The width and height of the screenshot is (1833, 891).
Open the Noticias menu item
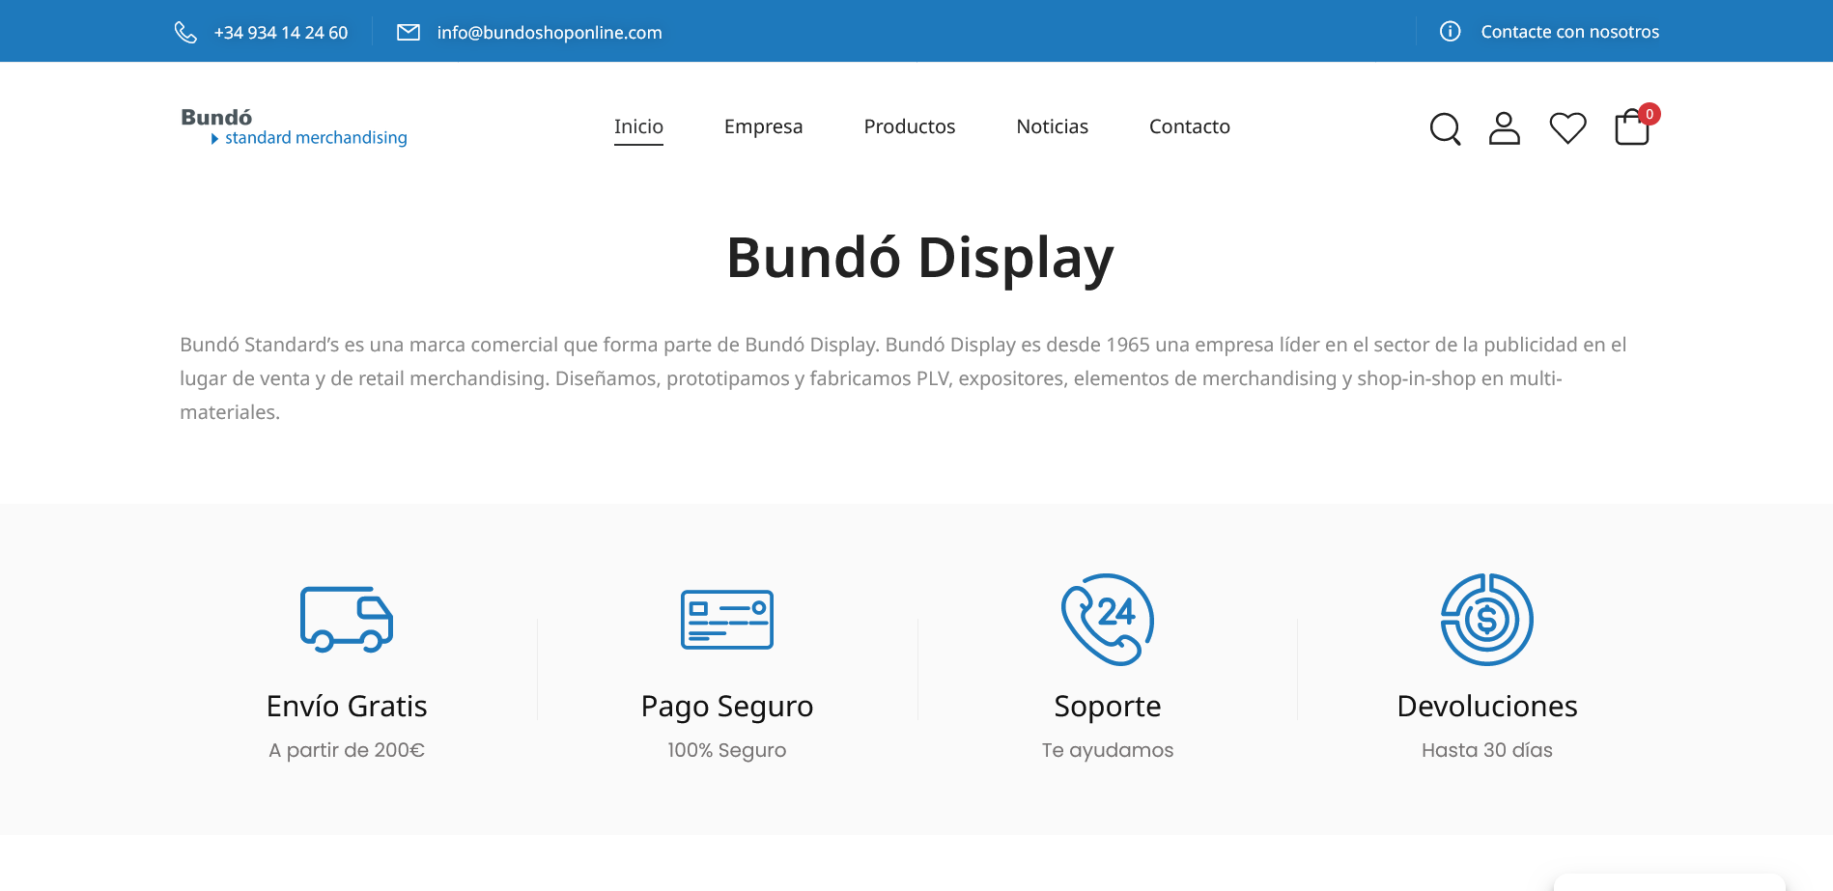tap(1053, 126)
